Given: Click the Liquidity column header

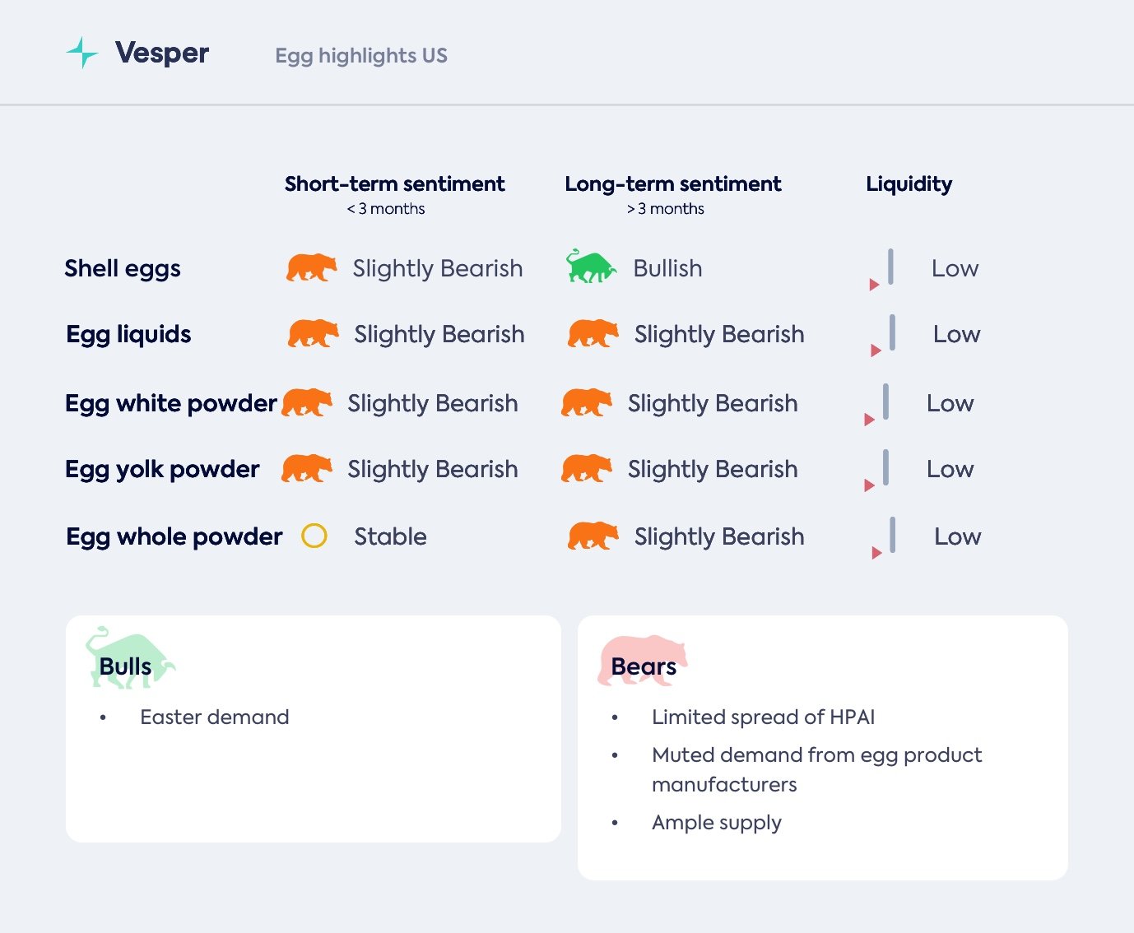Looking at the screenshot, I should tap(909, 184).
